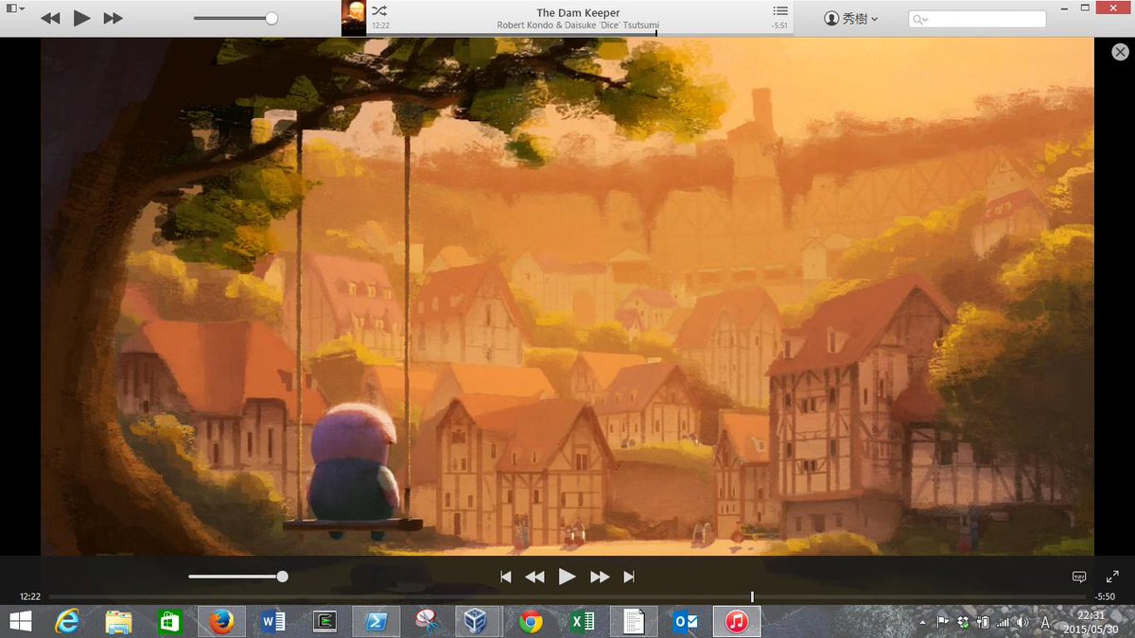Screen dimensions: 1135x638
Task: Open Excel from the taskbar
Action: click(x=582, y=621)
